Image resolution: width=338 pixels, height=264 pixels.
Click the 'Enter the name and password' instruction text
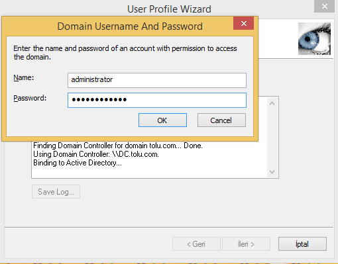pyautogui.click(x=125, y=52)
